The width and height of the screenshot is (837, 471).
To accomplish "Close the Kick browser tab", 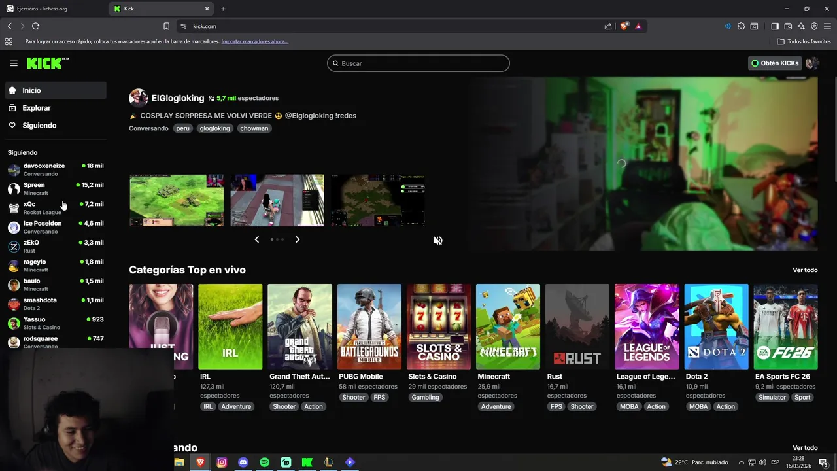I will [x=207, y=9].
